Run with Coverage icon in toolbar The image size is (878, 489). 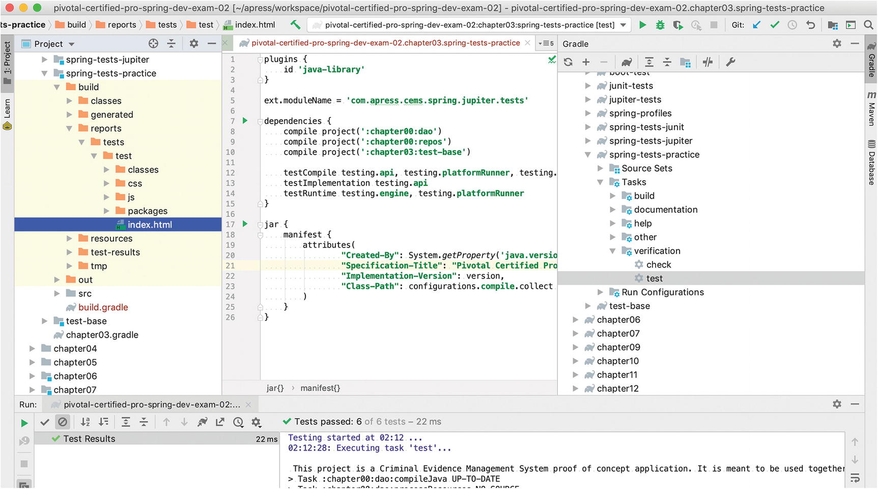pyautogui.click(x=678, y=25)
